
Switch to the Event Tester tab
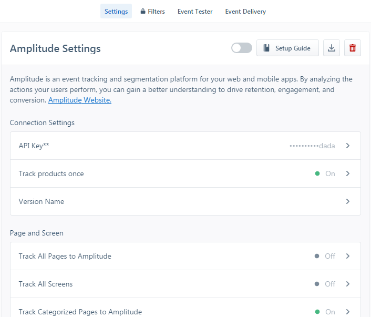point(195,12)
